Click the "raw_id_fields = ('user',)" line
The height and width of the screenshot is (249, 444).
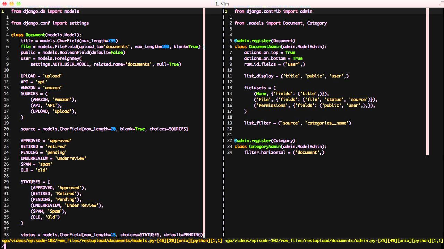(275, 64)
